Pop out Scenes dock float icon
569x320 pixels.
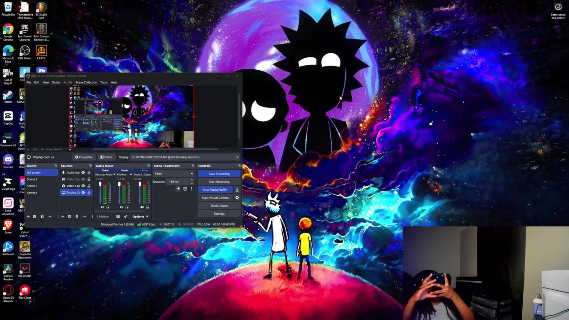[x=56, y=166]
